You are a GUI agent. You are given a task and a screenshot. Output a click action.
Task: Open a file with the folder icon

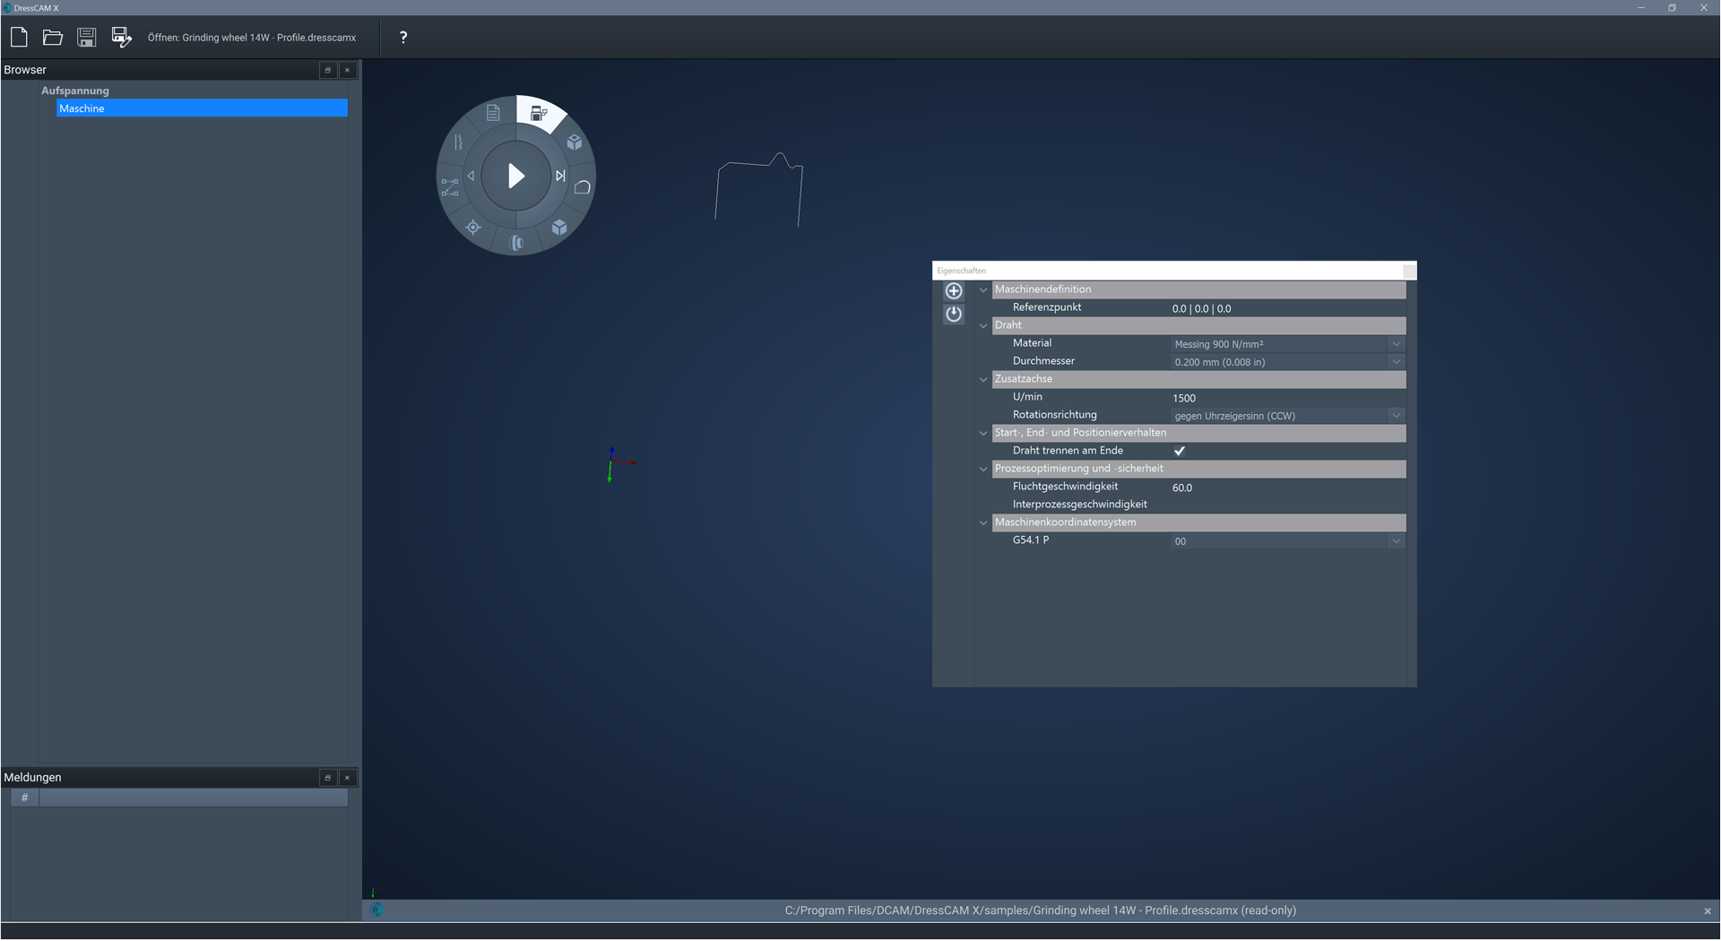tap(53, 37)
